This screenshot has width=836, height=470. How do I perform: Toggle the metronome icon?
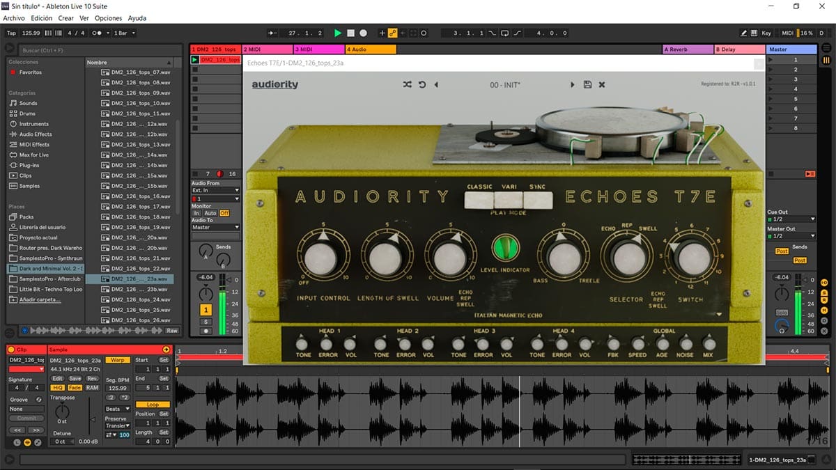click(x=98, y=33)
